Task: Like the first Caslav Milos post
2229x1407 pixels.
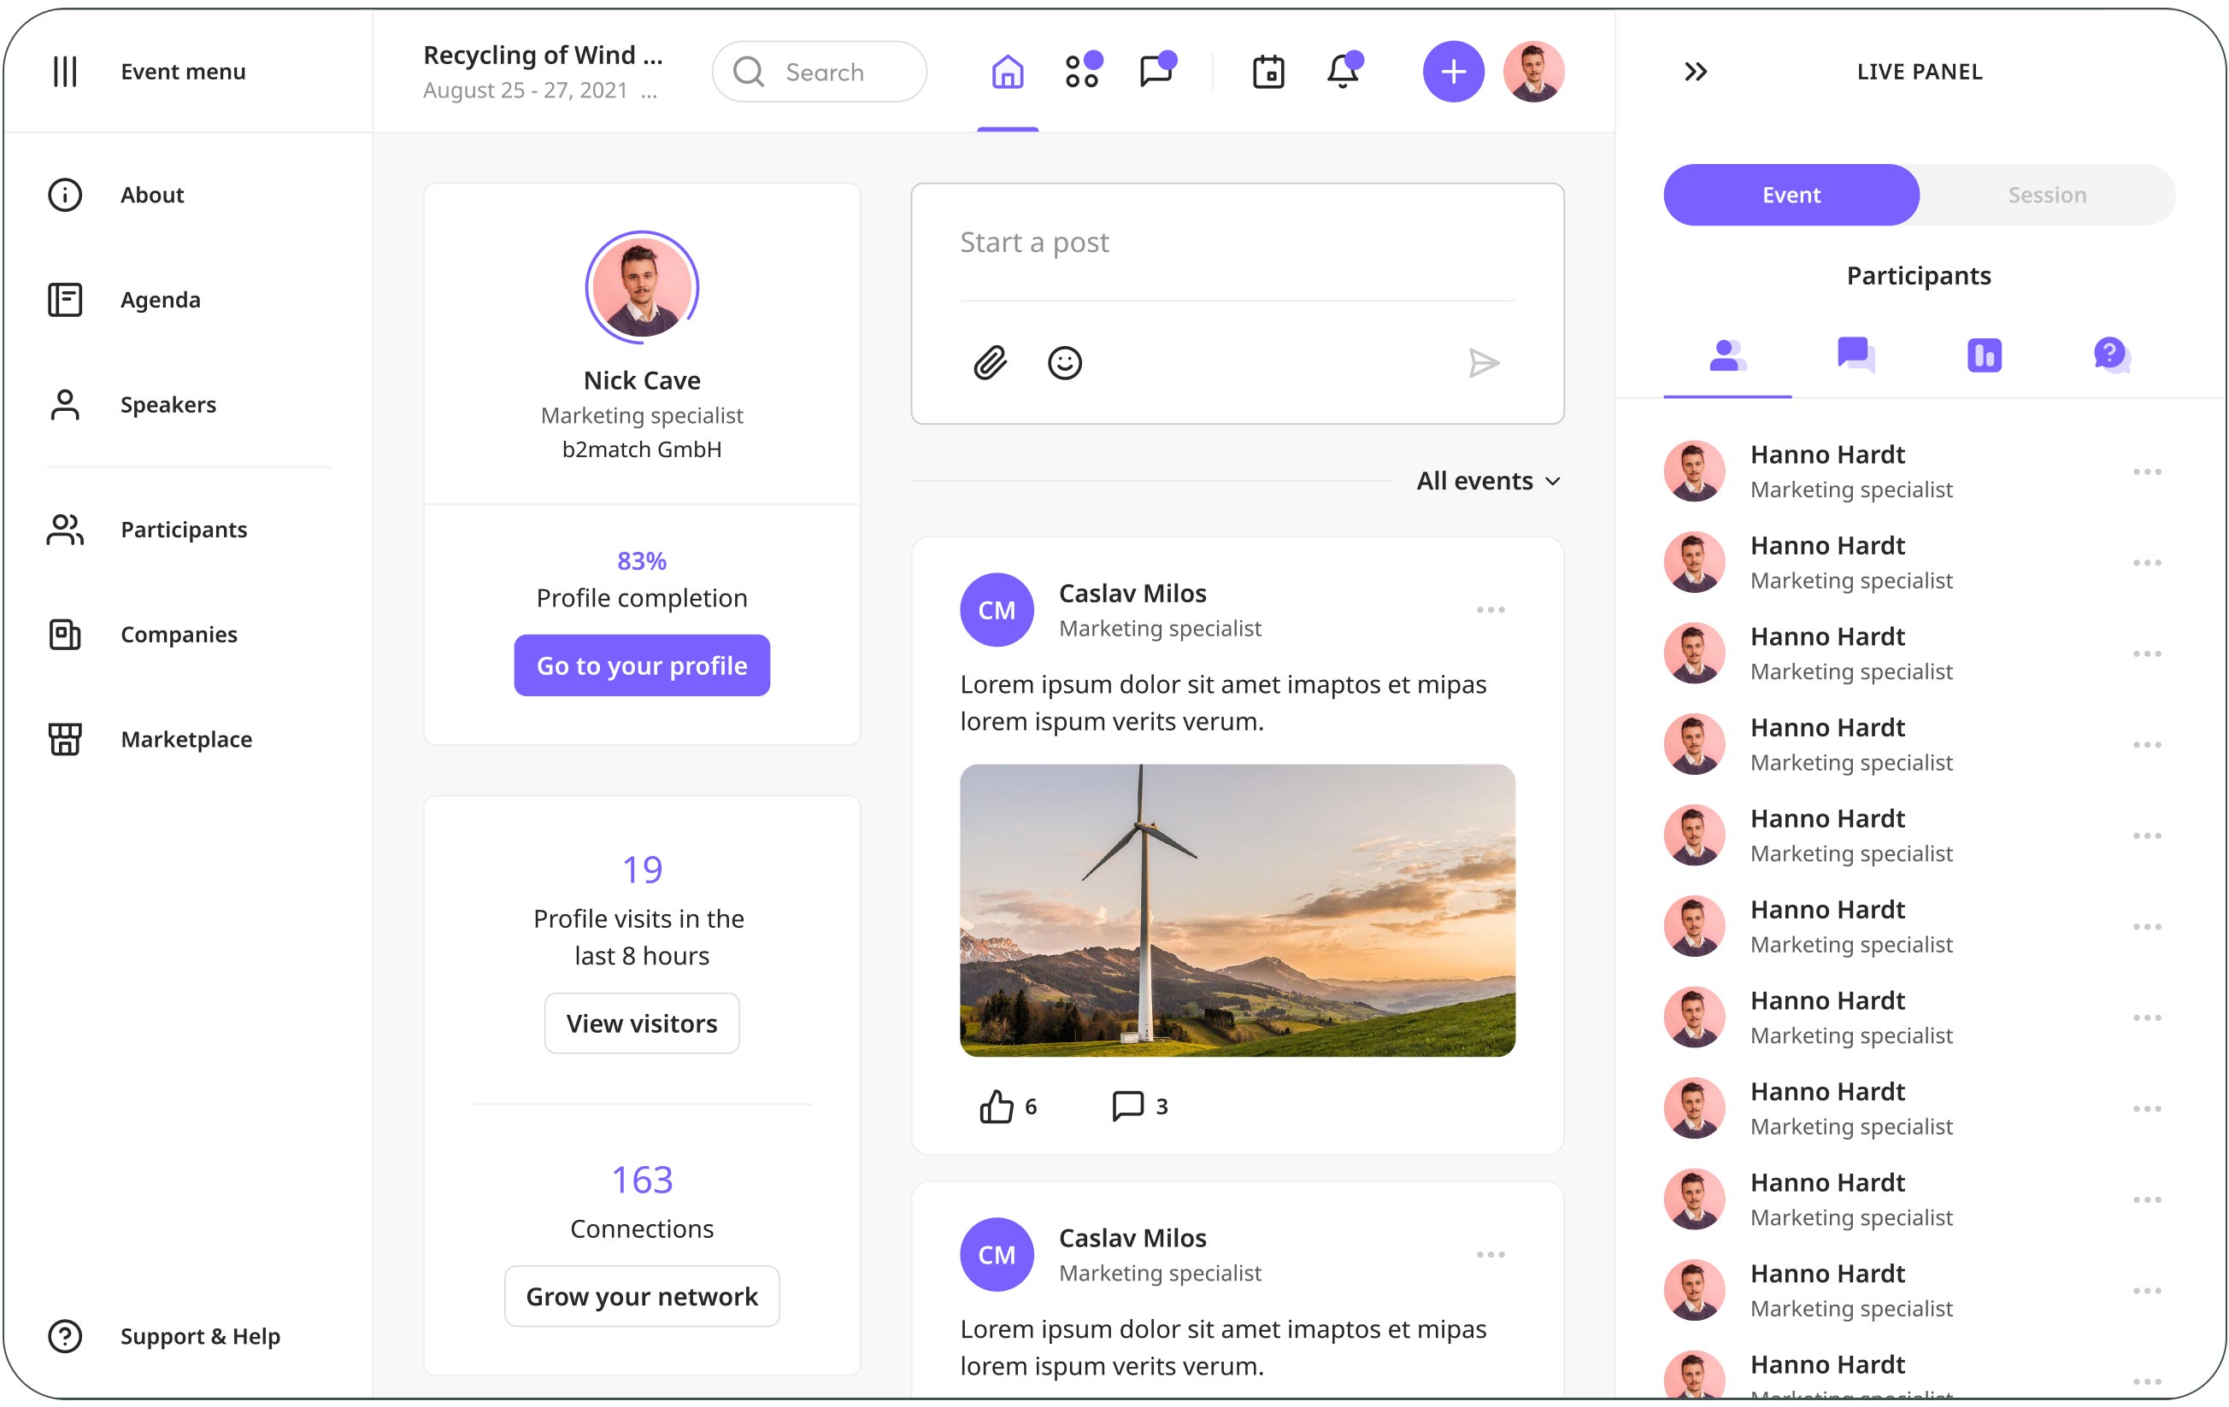Action: (x=997, y=1106)
